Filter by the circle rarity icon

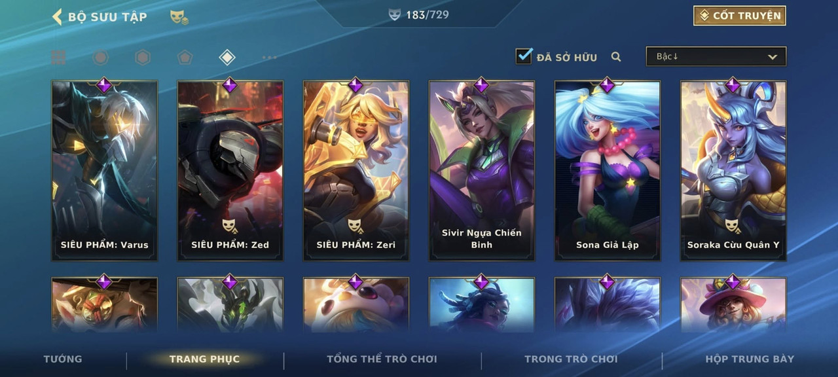tap(100, 58)
